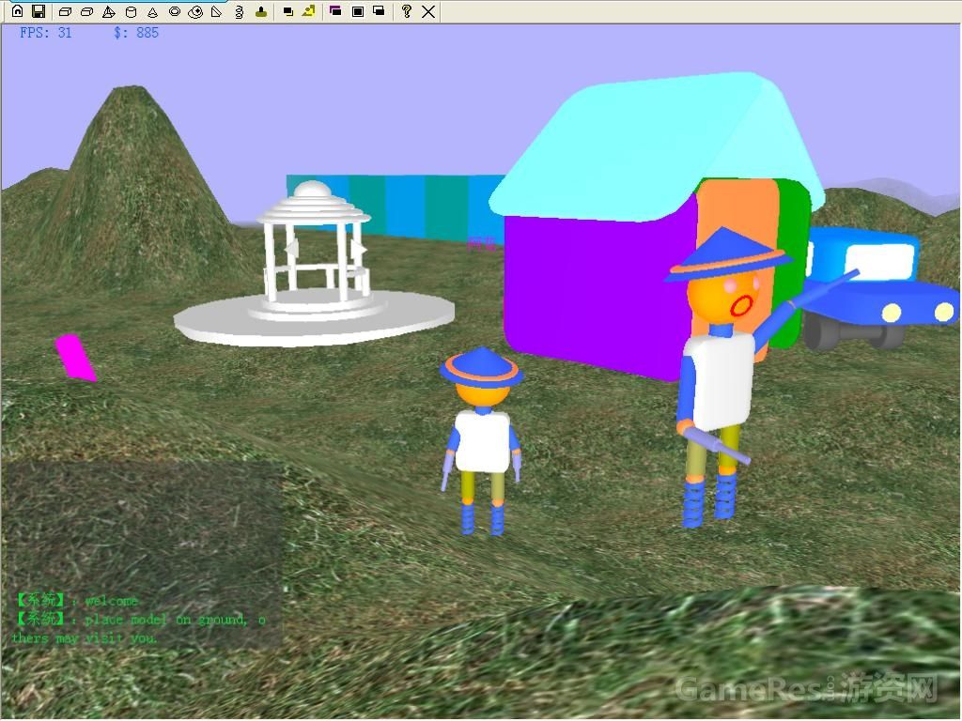The height and width of the screenshot is (721, 962).
Task: Select the small character in the blue hat
Action: point(481,432)
